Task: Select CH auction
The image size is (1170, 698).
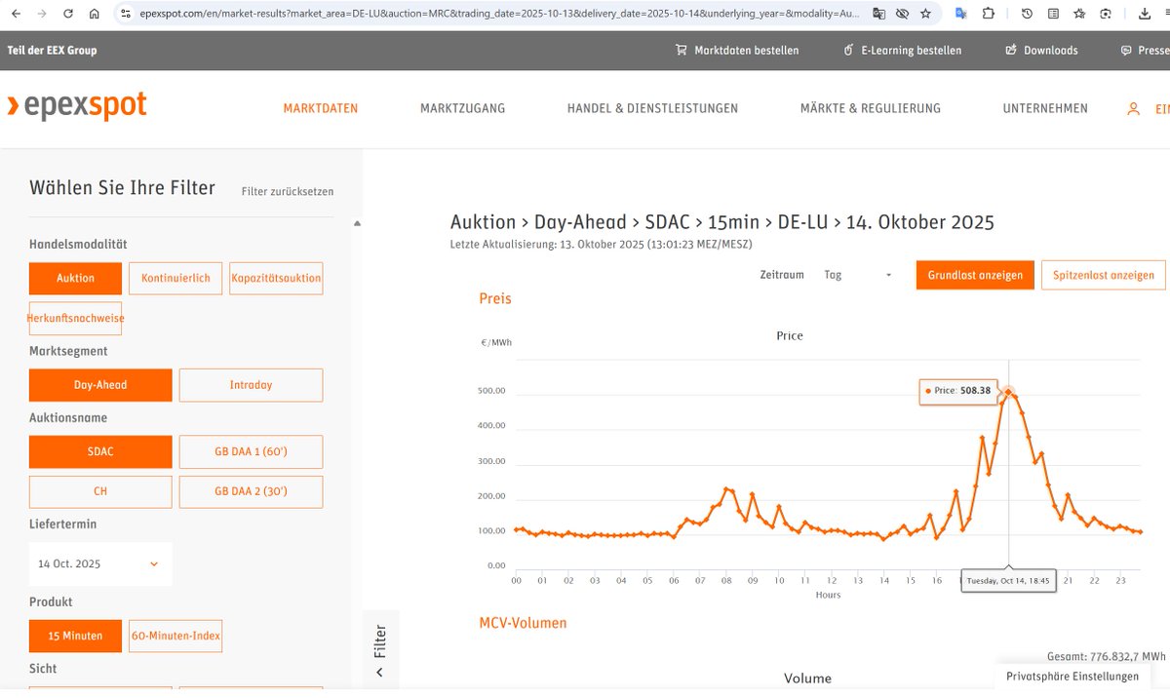Action: pos(100,491)
